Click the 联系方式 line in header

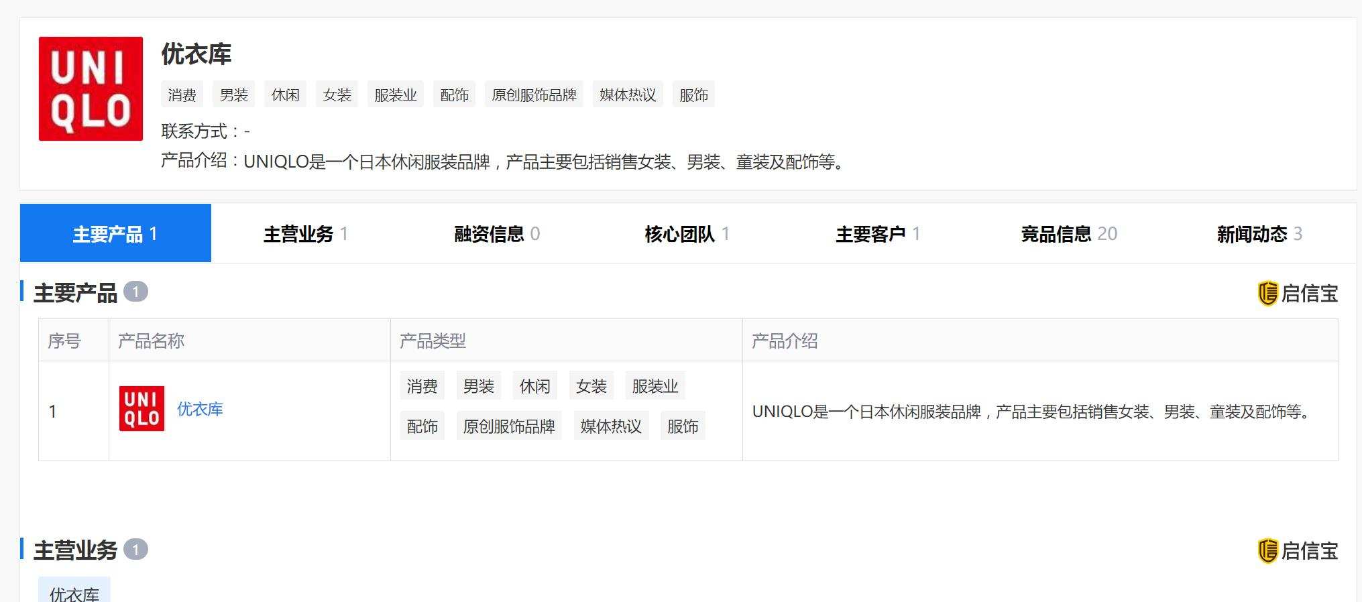click(206, 131)
